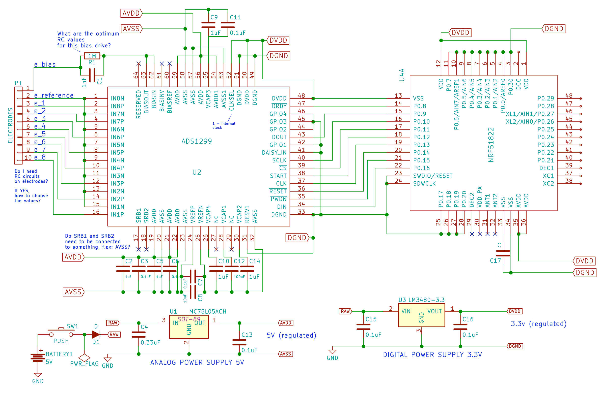Click the C13 0.1uF capacitor symbol

coord(239,342)
